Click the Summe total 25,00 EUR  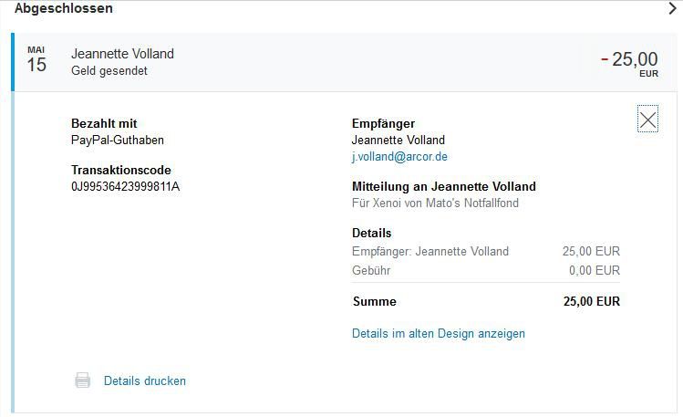[591, 301]
